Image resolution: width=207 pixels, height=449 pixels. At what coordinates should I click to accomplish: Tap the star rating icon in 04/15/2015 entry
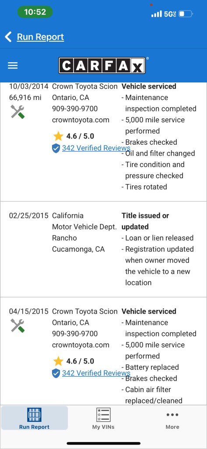click(x=58, y=361)
